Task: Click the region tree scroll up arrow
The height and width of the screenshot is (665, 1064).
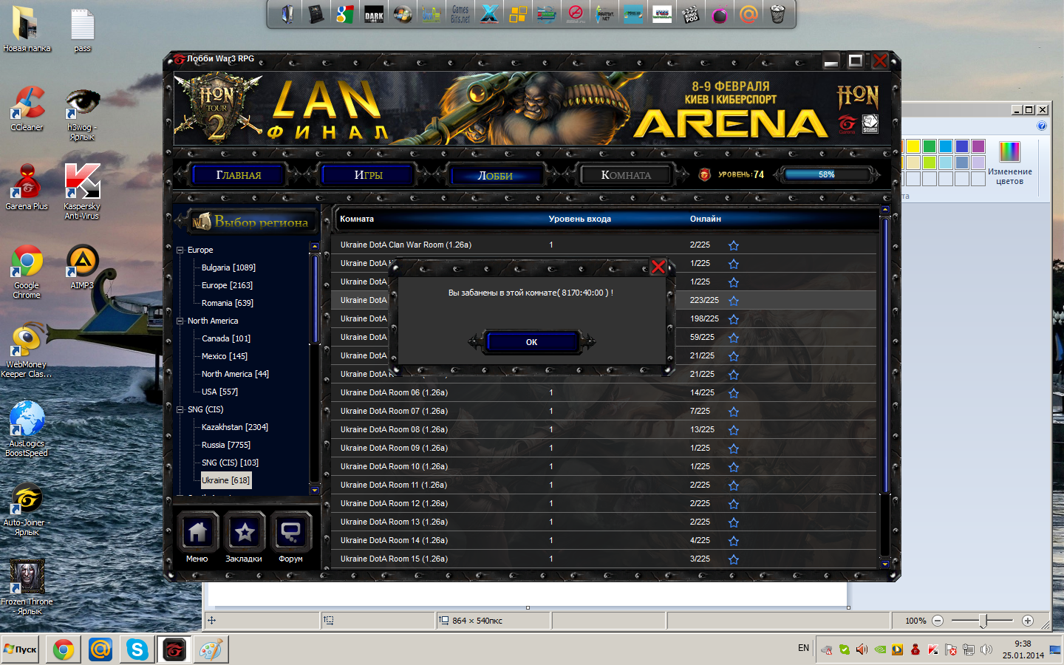Action: 315,247
